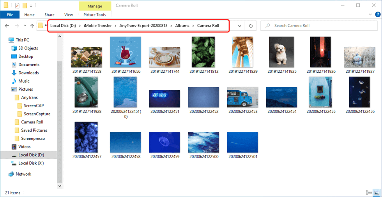The image size is (382, 197).
Task: Expand the address bar history dropdown
Action: [239, 26]
